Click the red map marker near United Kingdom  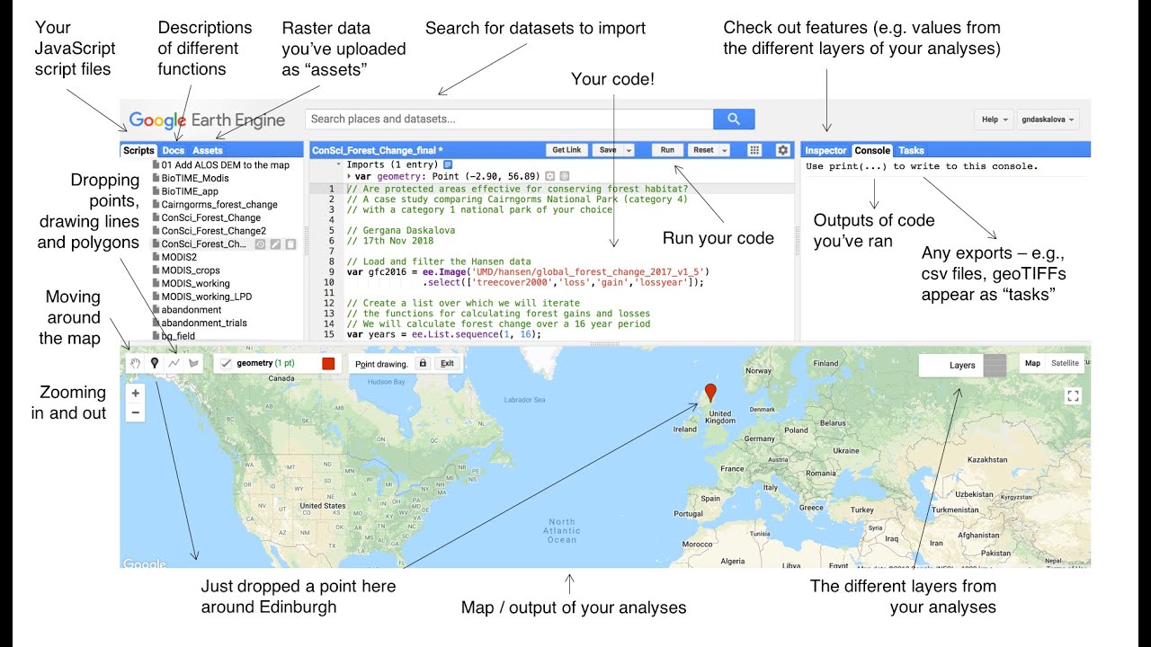[x=710, y=393]
